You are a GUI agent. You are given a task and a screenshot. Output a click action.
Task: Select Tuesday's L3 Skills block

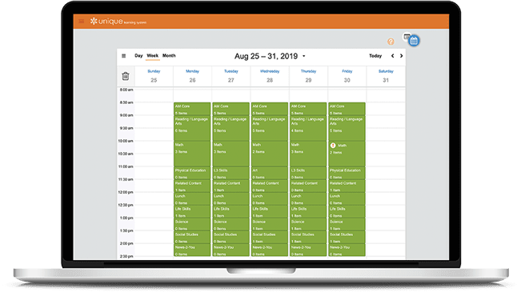(x=230, y=173)
